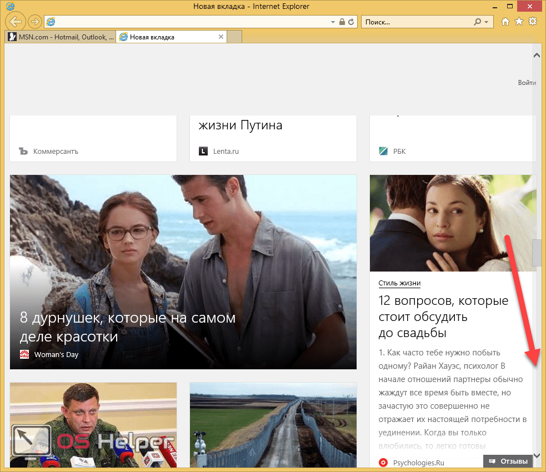Click the browser Back arrow button

(x=16, y=22)
